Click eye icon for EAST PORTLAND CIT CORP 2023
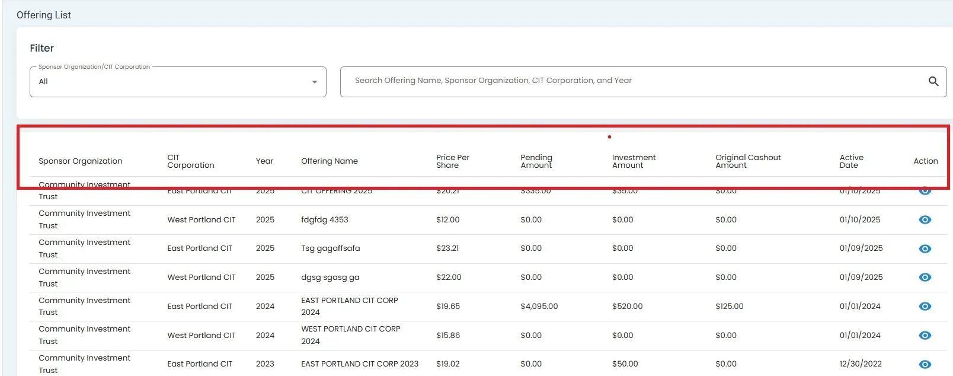Image resolution: width=953 pixels, height=376 pixels. (925, 364)
